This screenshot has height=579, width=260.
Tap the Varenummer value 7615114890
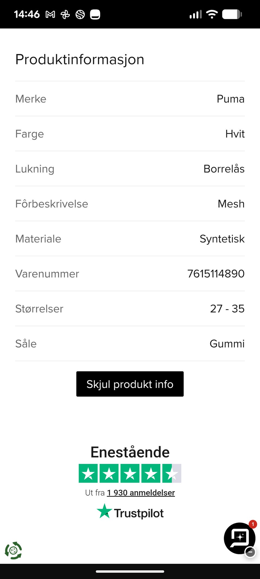pyautogui.click(x=216, y=274)
